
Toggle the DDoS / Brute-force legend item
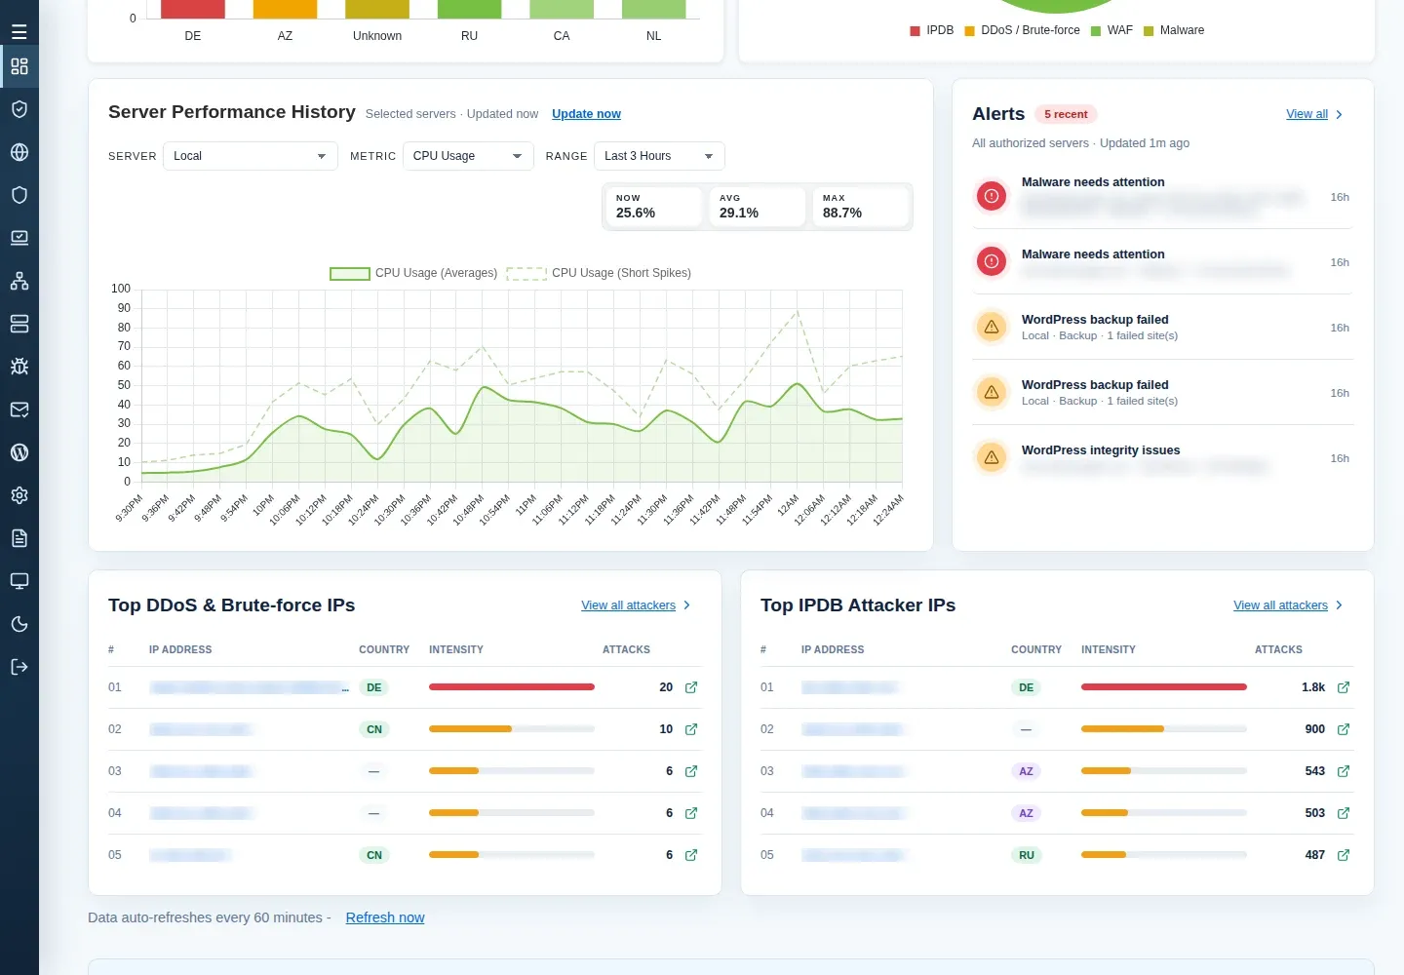click(1022, 30)
